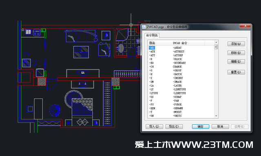Click the 导入(I) import button
261x156 pixels.
[154, 127]
